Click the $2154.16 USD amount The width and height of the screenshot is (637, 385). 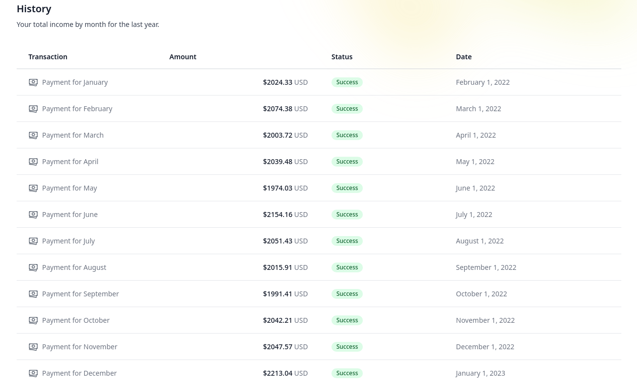[x=285, y=215]
